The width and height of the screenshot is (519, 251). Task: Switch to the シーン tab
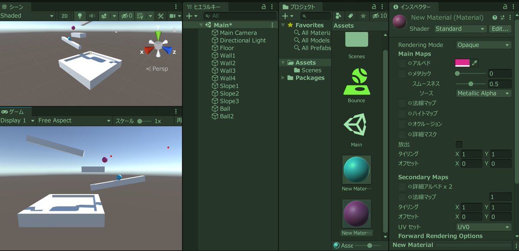tap(14, 6)
